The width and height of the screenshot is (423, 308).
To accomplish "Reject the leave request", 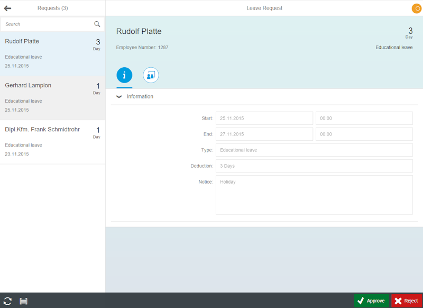I will pyautogui.click(x=407, y=300).
